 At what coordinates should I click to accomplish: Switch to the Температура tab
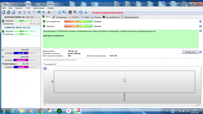tap(60, 17)
